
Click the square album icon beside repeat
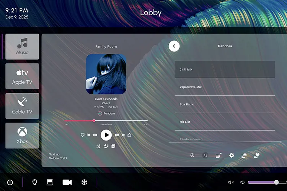tap(113, 146)
